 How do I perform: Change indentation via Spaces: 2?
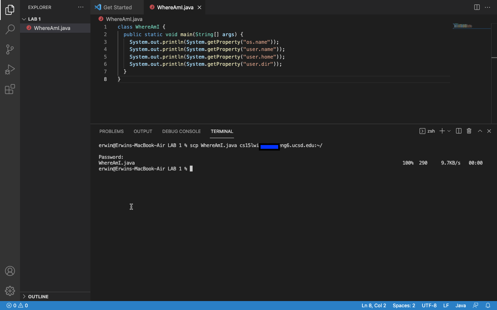(x=404, y=306)
